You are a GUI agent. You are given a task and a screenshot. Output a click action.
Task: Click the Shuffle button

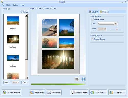98,92
